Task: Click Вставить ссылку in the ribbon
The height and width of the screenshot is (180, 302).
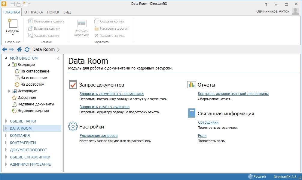Action: point(44,28)
